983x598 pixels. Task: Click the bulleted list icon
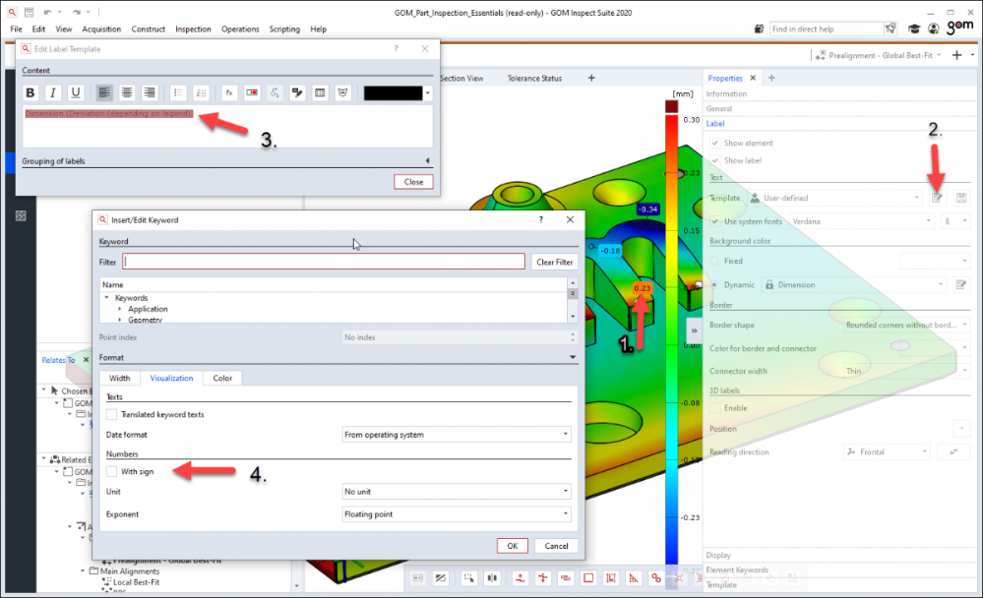click(x=178, y=92)
